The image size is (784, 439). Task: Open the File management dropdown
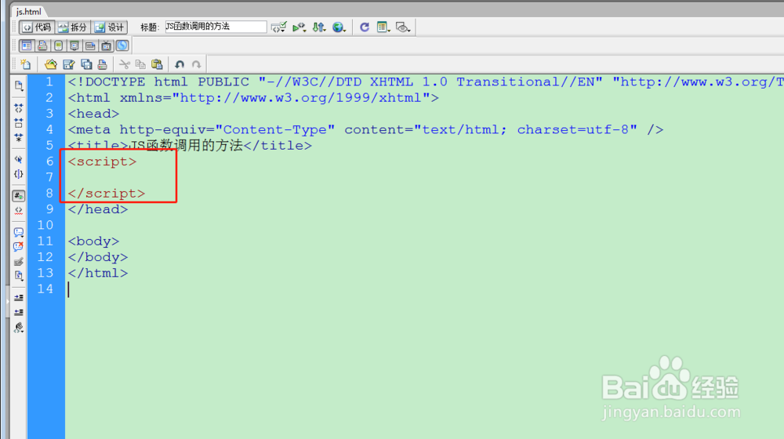319,27
